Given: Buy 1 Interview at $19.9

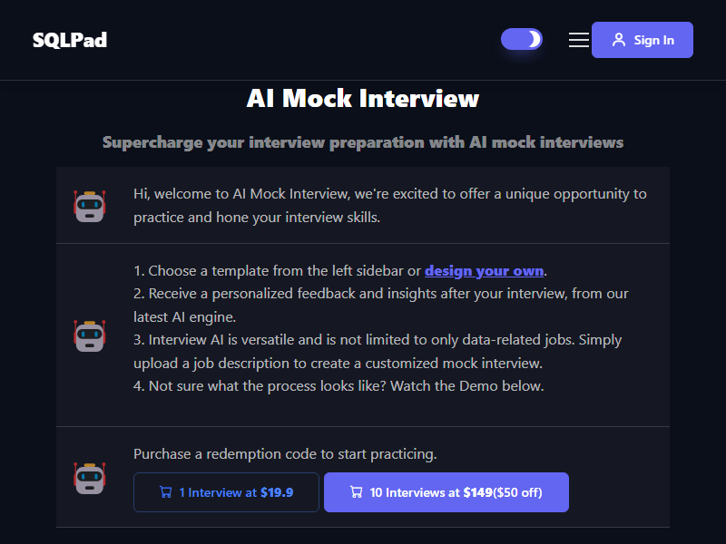Looking at the screenshot, I should click(x=226, y=492).
